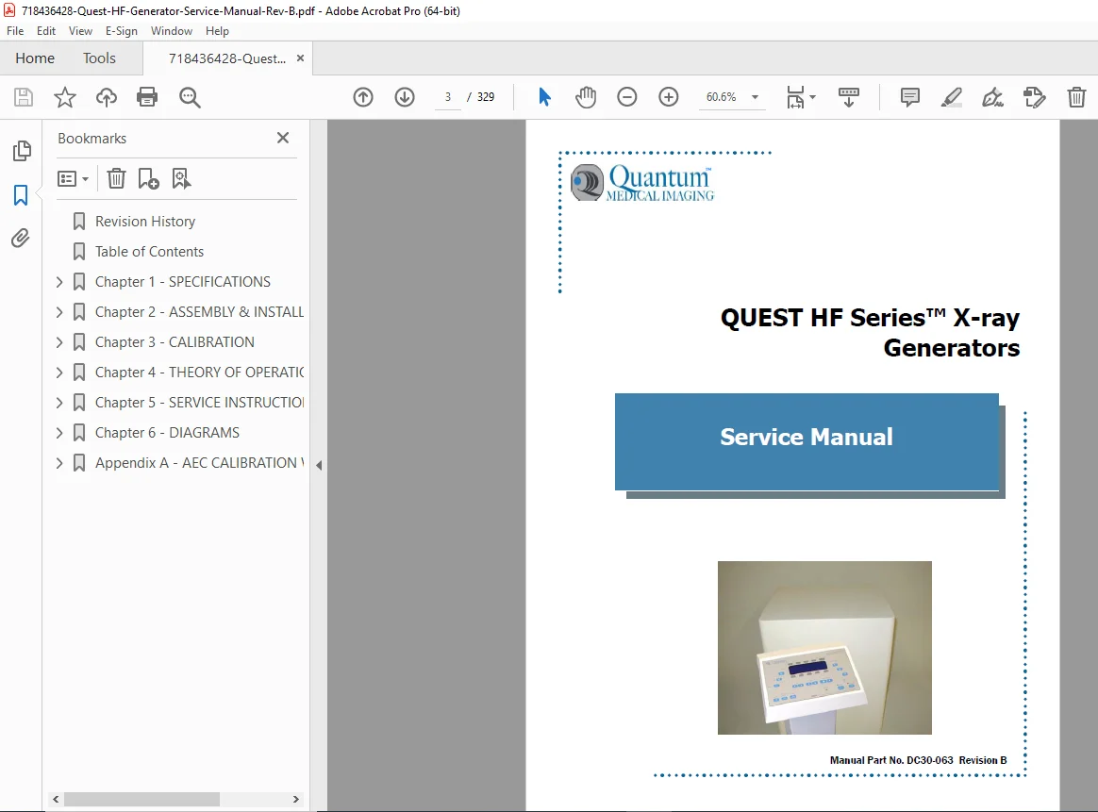
Task: Open the File menu
Action: pyautogui.click(x=15, y=31)
